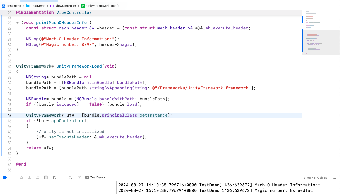Open the ViewController file breadcrumb

click(66, 6)
